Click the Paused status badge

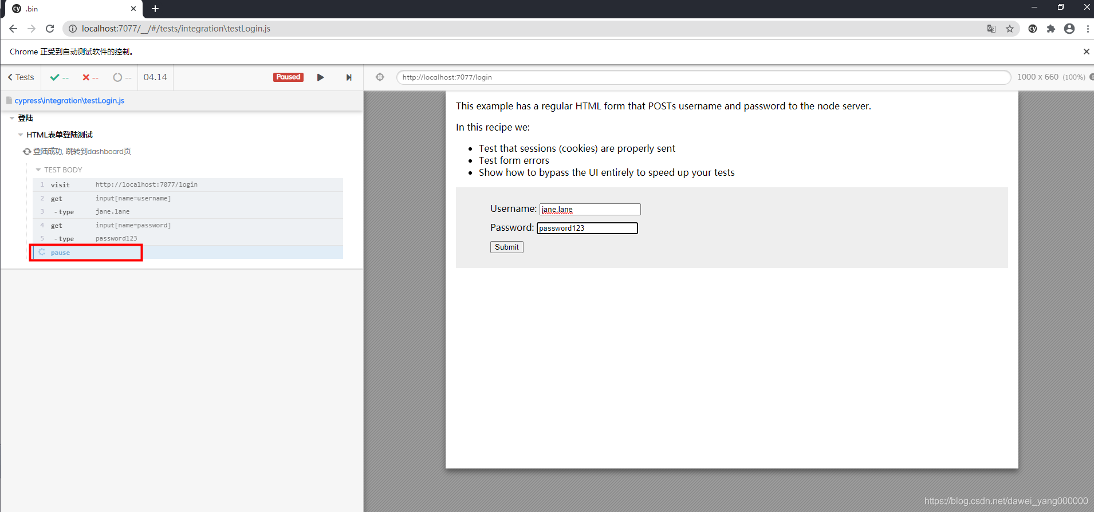(288, 77)
